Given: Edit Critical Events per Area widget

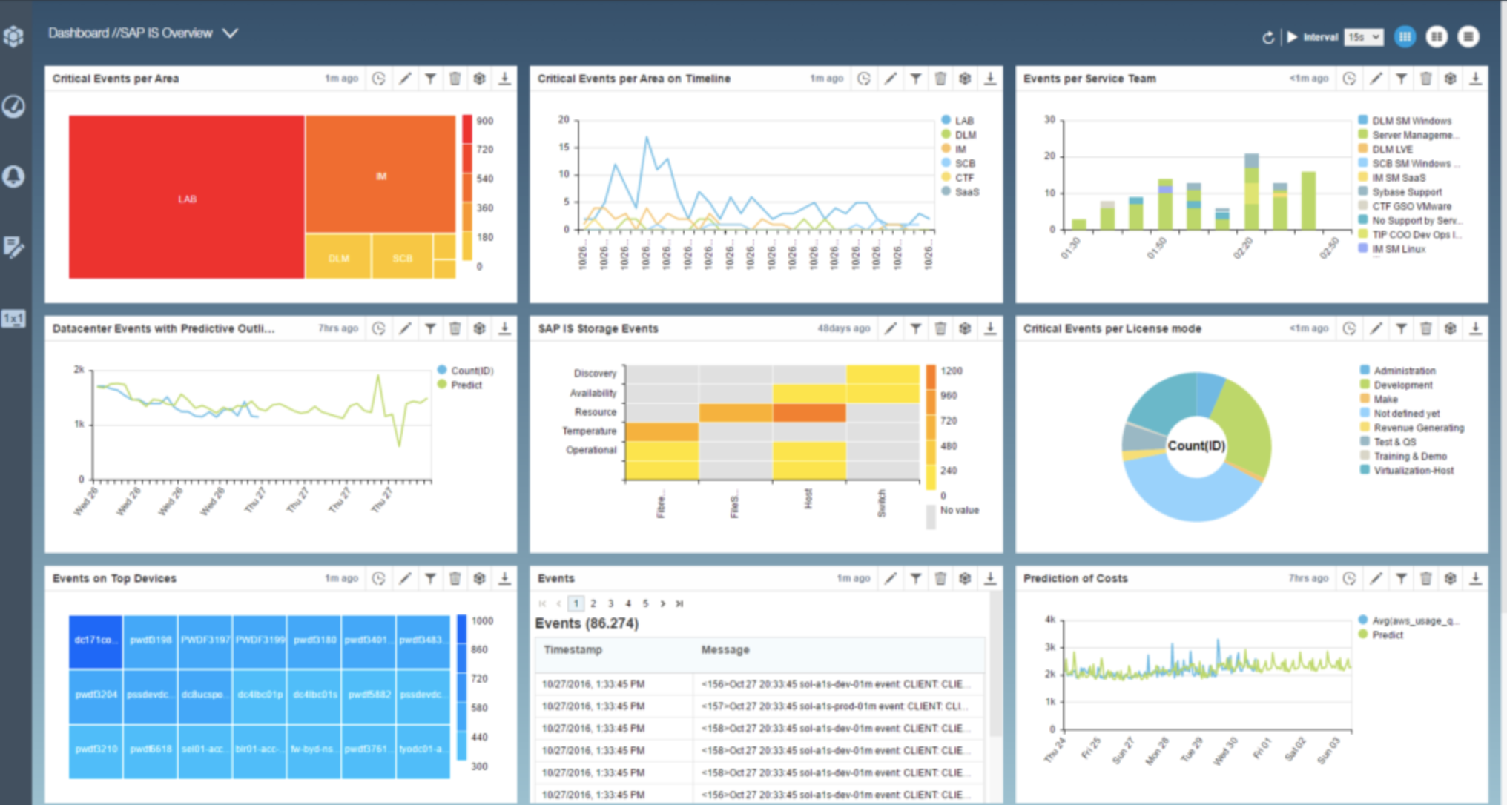Looking at the screenshot, I should tap(405, 79).
